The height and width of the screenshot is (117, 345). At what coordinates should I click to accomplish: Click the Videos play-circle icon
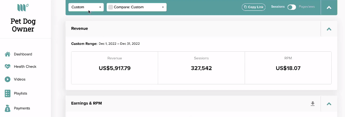click(x=8, y=79)
